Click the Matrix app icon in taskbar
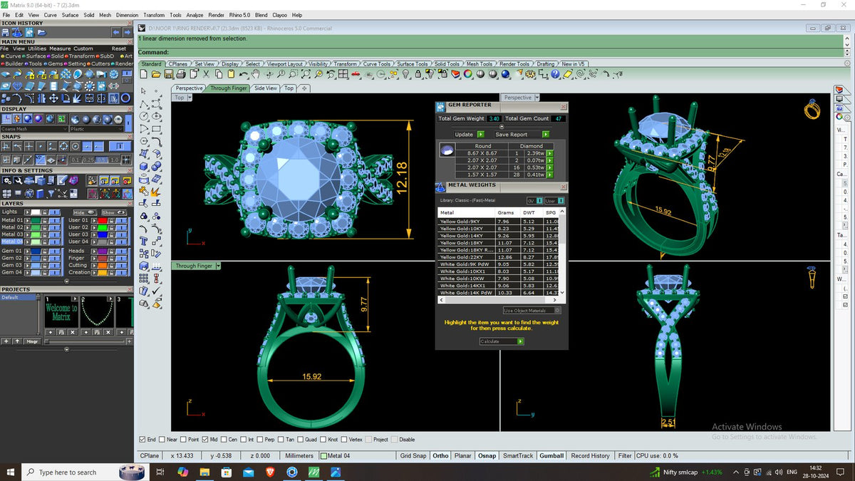This screenshot has height=481, width=855. pos(314,472)
